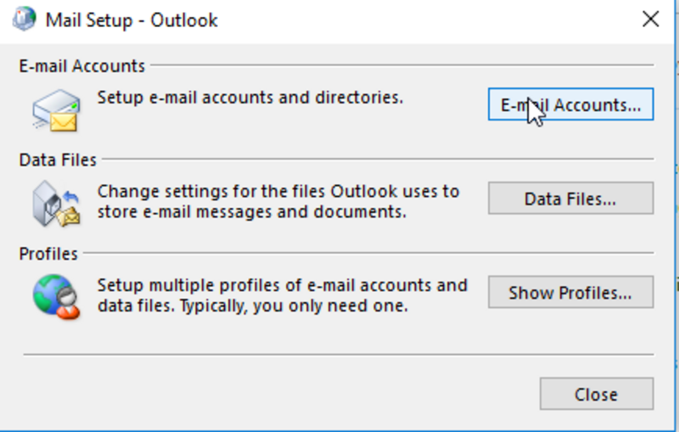Viewport: 679px width, 432px height.
Task: Click the profiles globe and user icon
Action: [56, 297]
